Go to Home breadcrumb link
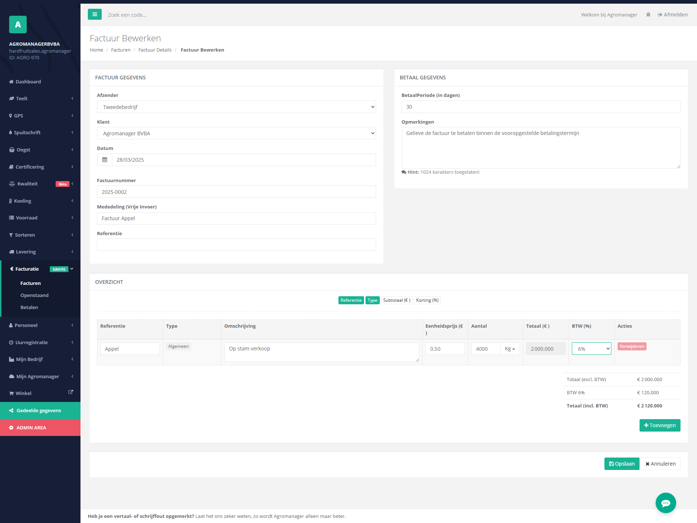The image size is (697, 523). pyautogui.click(x=96, y=50)
